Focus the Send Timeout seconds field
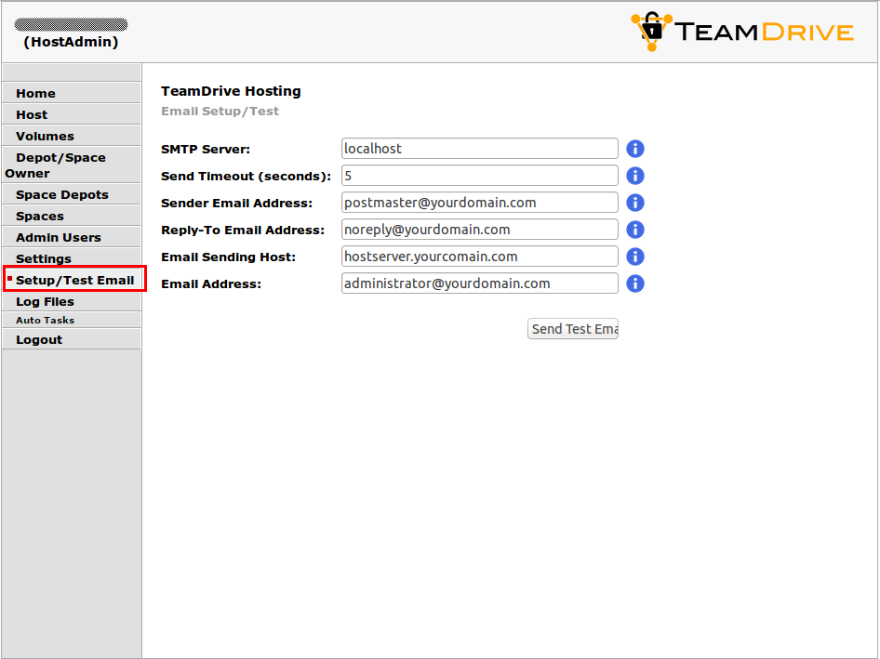Screen dimensions: 880x659 pos(479,176)
